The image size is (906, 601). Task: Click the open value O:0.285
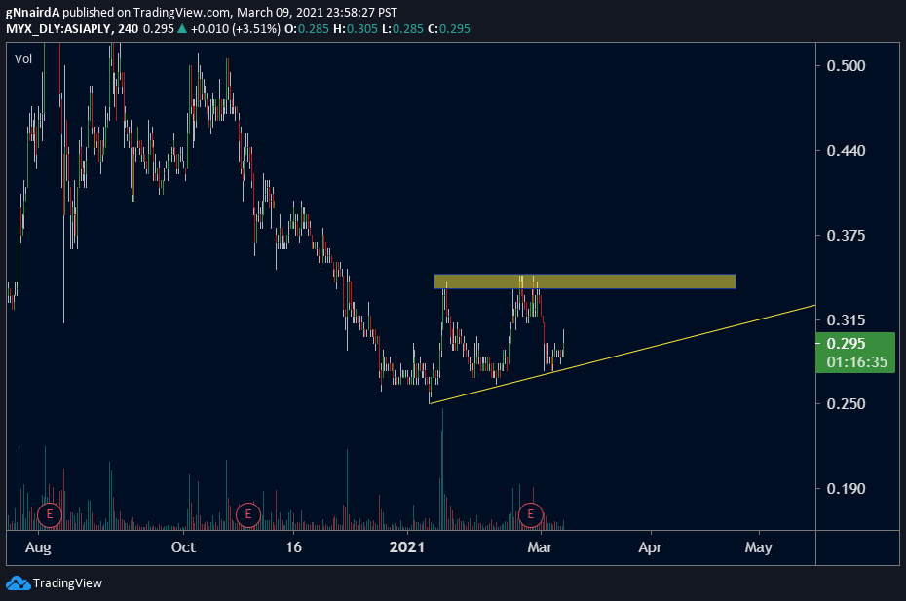307,29
